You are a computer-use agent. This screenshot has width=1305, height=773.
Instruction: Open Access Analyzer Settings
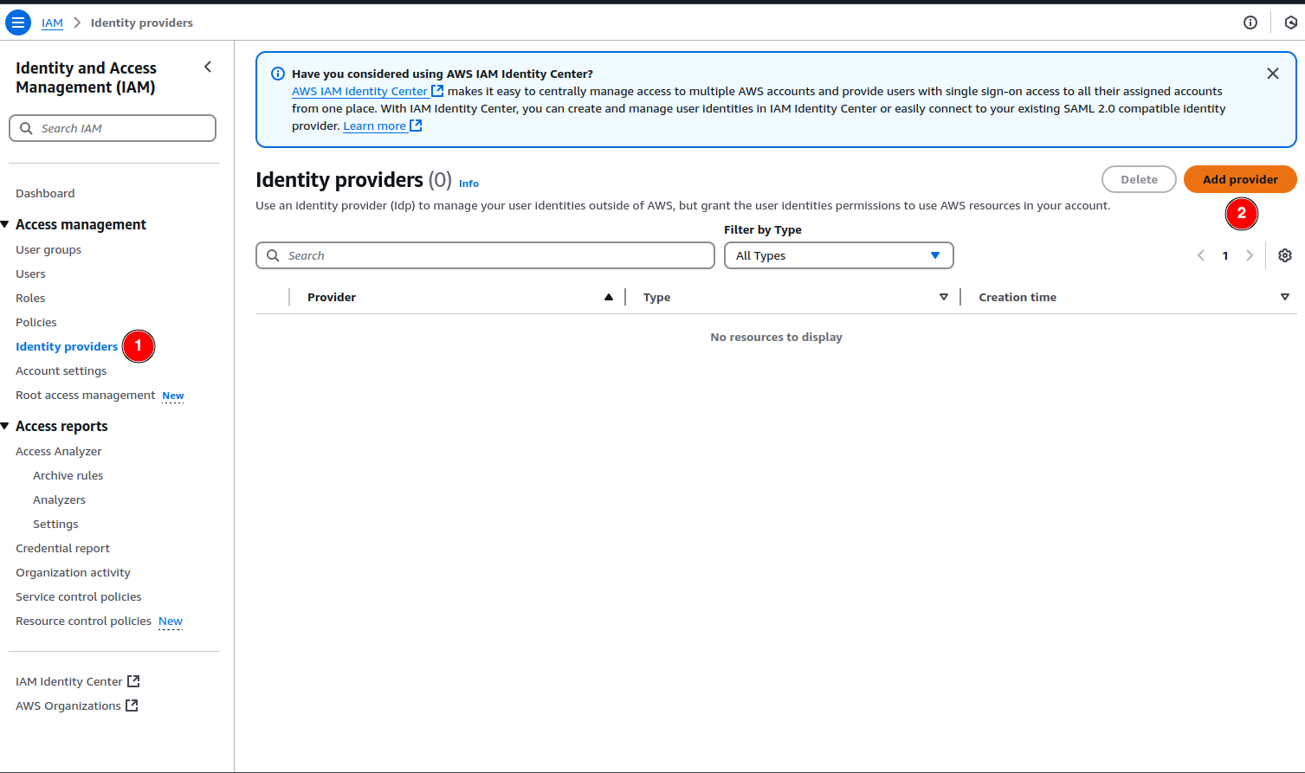tap(55, 524)
